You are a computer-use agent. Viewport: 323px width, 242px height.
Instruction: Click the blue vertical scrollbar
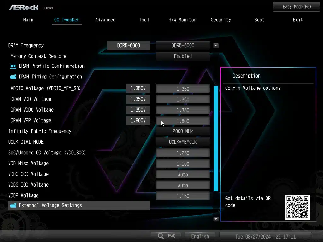[216, 139]
